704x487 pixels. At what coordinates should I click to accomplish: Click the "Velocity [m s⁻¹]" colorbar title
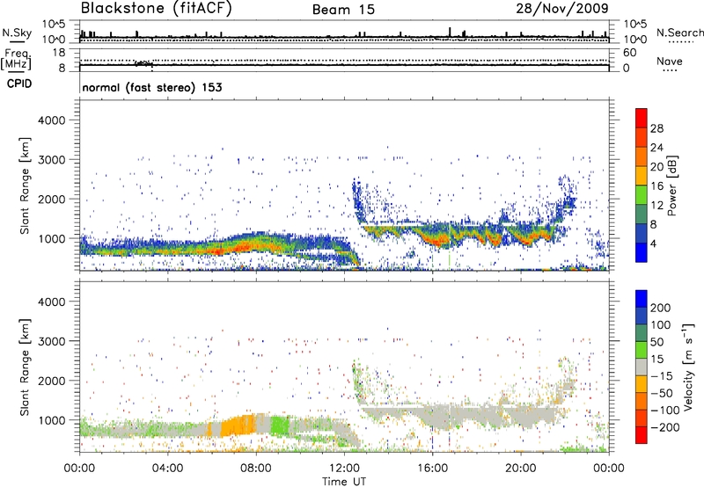(x=688, y=367)
